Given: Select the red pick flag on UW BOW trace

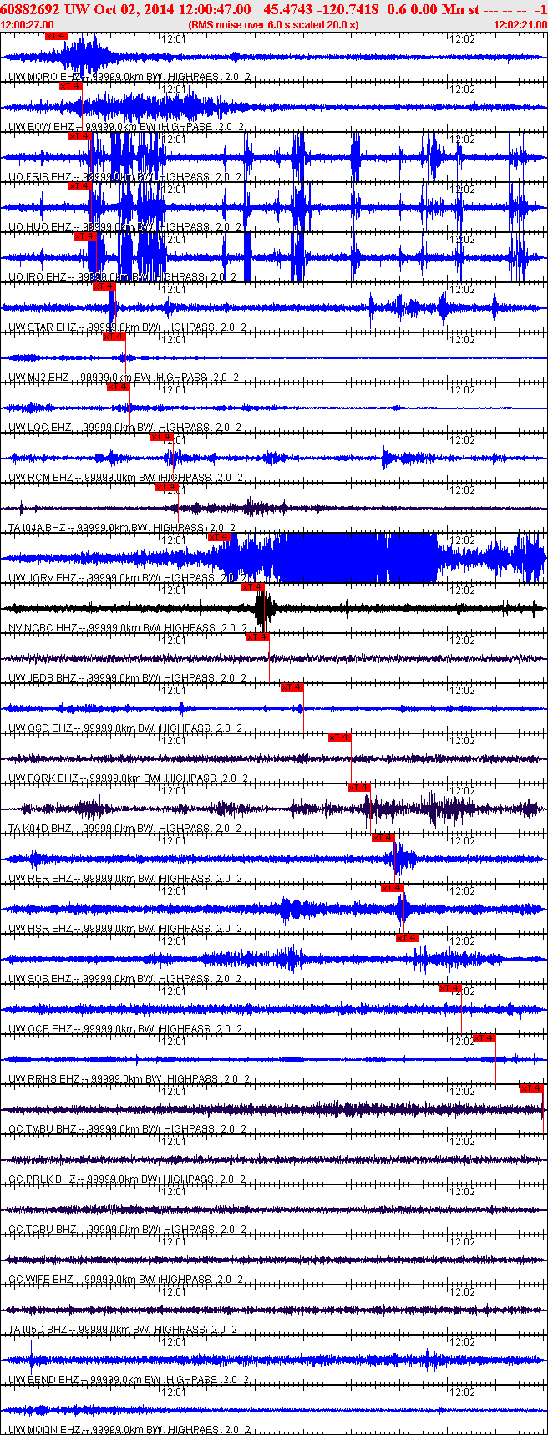Looking at the screenshot, I should pos(71,86).
